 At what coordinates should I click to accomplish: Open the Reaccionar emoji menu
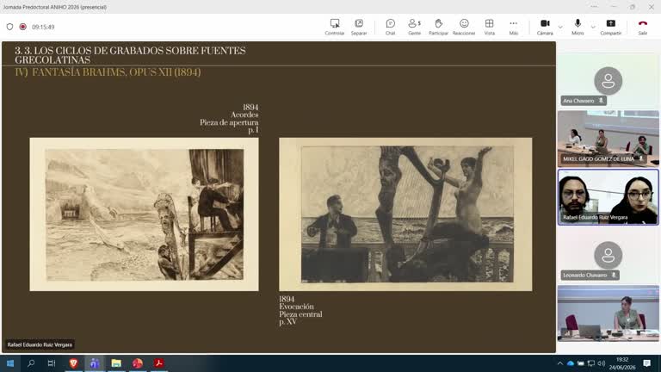point(464,27)
